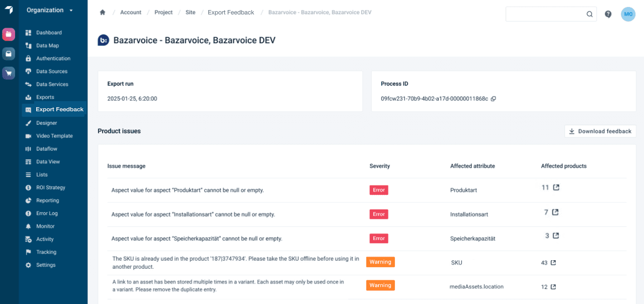Click the Produktart null or empty message
644x304 pixels.
coord(188,190)
